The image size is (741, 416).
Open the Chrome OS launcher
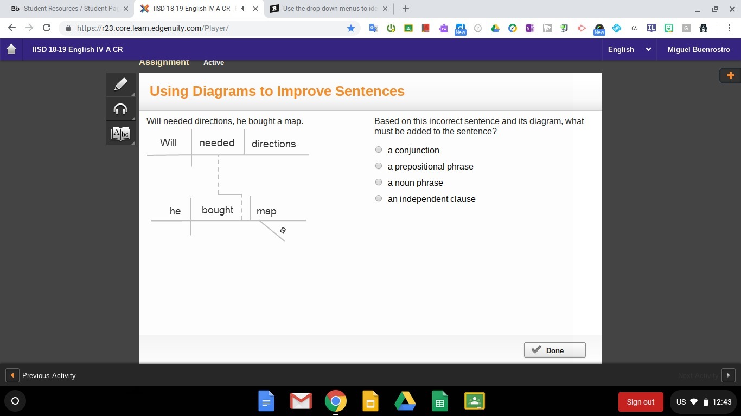pos(15,401)
